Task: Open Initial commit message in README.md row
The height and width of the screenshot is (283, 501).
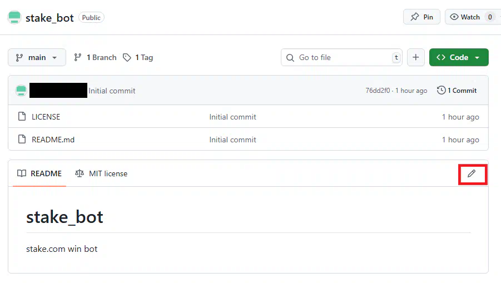Action: (x=232, y=140)
